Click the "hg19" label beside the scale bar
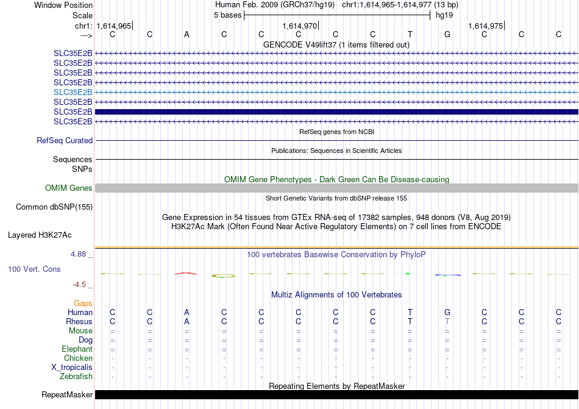Screen dimensions: 579x409 click(x=444, y=15)
